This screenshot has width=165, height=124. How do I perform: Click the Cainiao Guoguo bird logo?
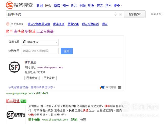click(102, 87)
